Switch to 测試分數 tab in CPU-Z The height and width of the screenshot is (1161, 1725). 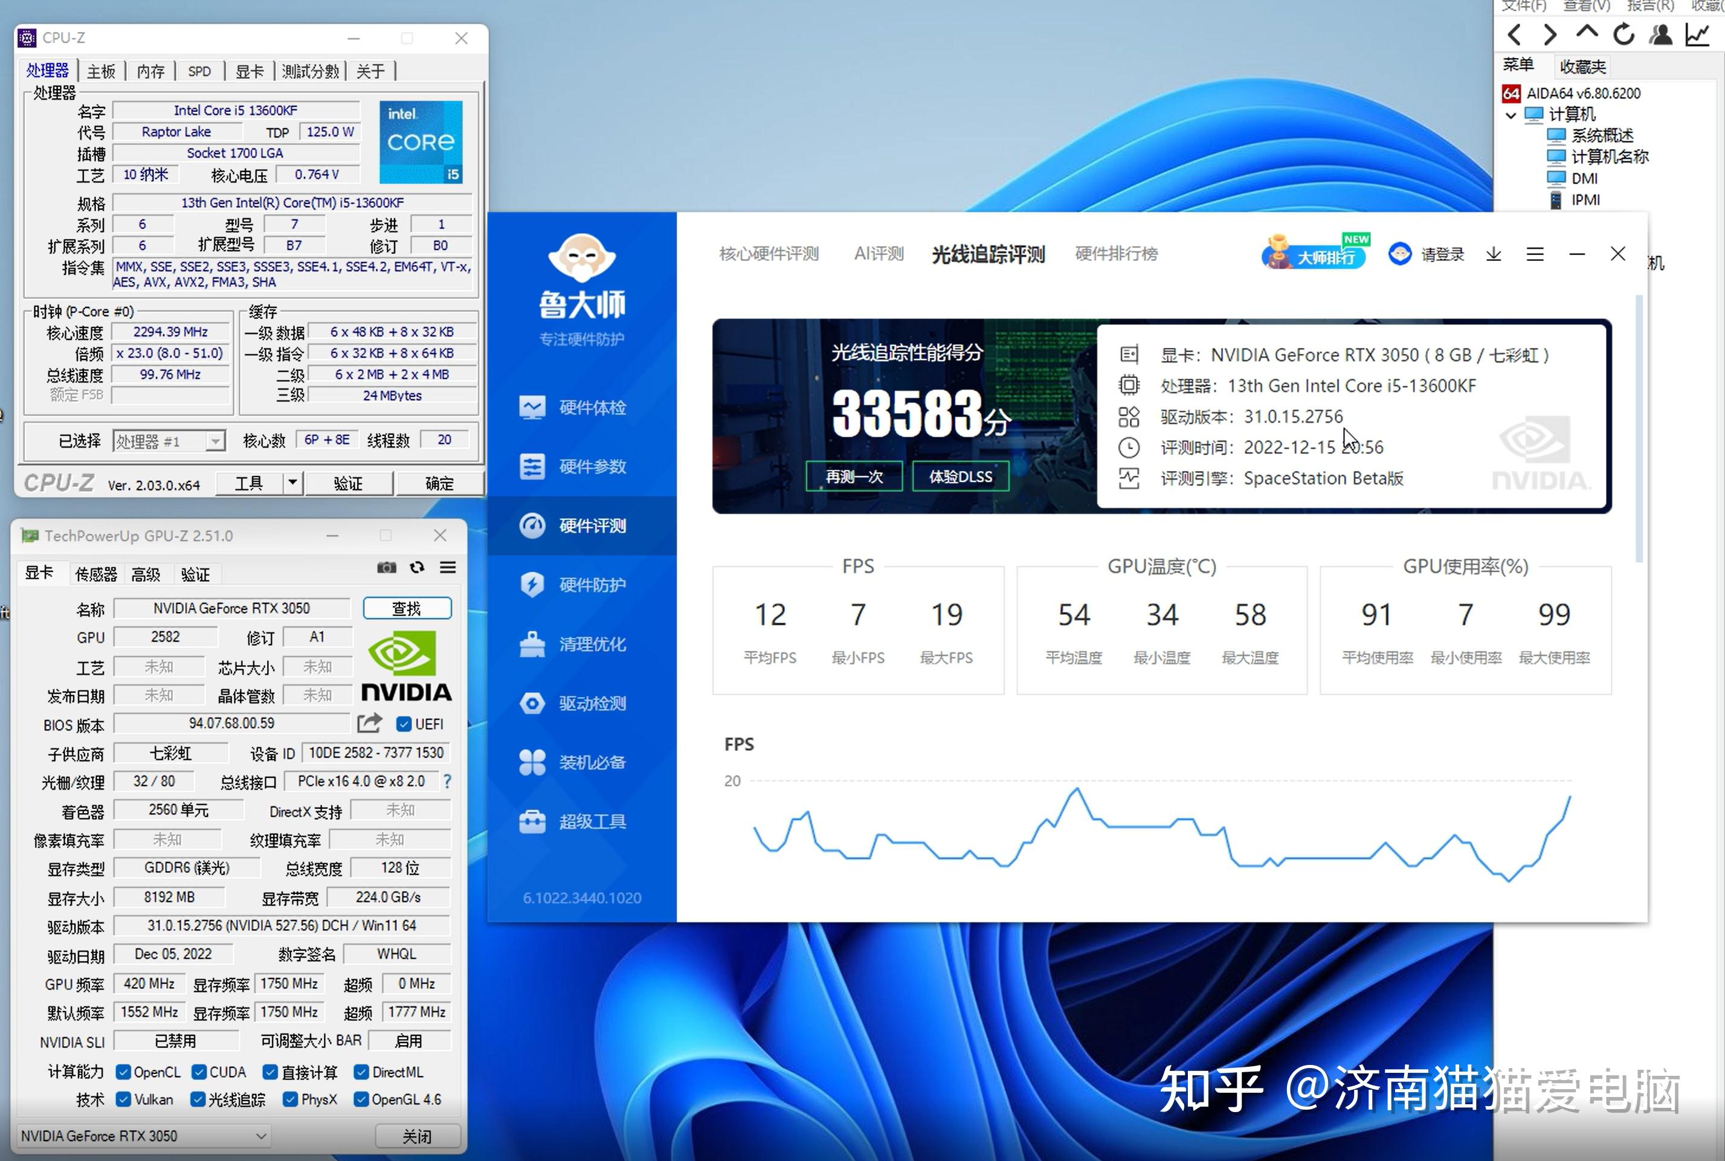[311, 71]
